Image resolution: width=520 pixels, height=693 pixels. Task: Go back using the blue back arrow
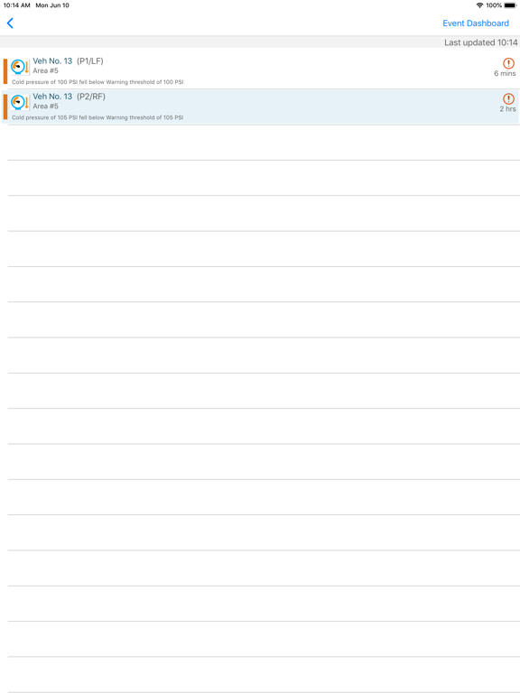10,23
